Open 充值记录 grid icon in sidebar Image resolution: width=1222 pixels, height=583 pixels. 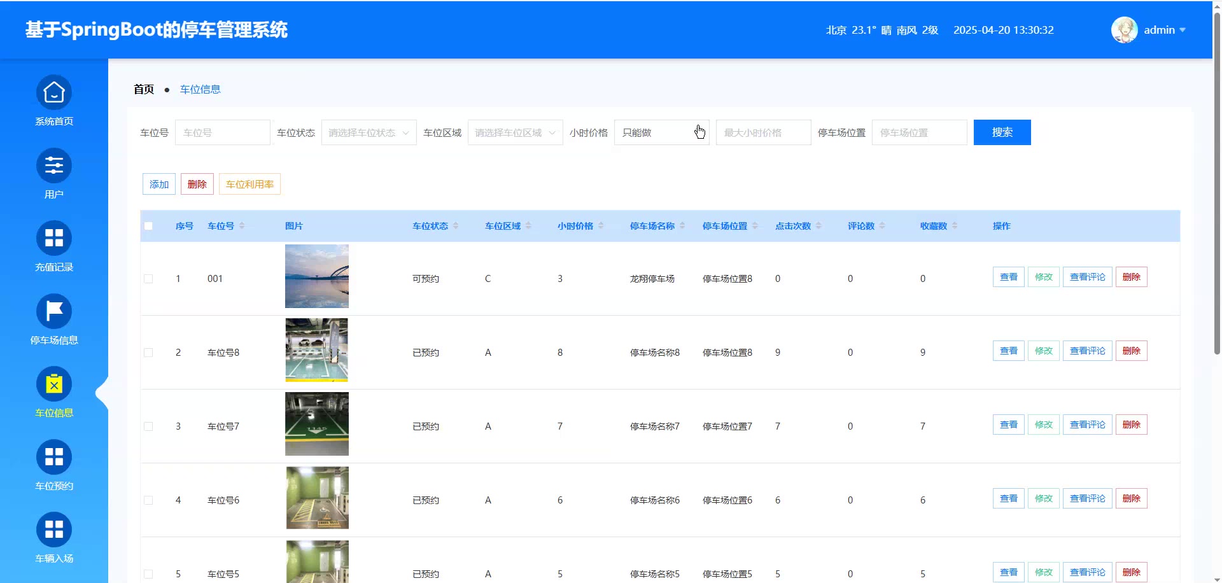click(x=54, y=239)
